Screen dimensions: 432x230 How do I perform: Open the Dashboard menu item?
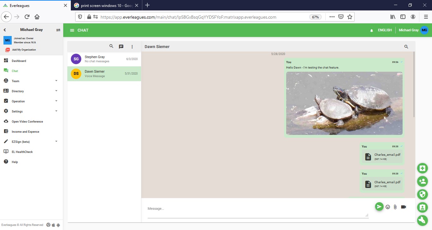click(x=19, y=61)
